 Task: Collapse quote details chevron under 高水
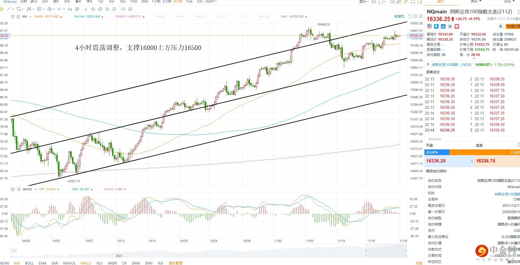click(x=474, y=58)
